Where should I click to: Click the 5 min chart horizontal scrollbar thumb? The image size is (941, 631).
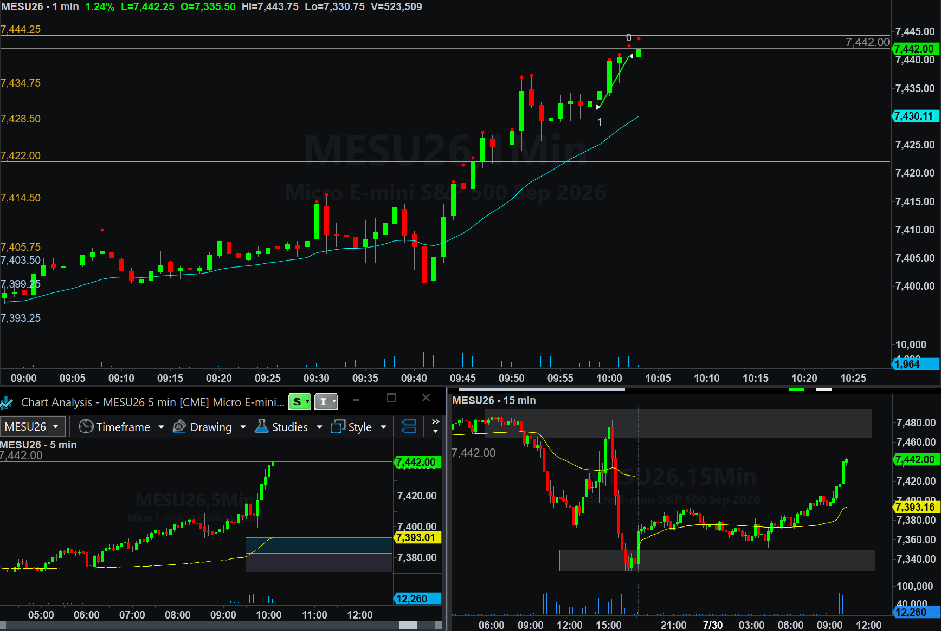coord(408,625)
